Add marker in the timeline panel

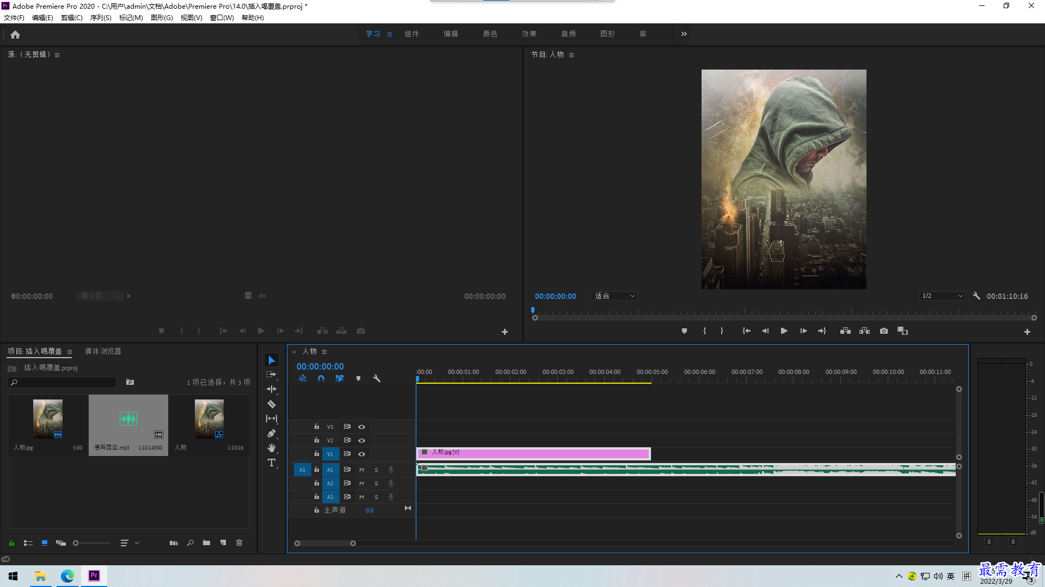358,378
